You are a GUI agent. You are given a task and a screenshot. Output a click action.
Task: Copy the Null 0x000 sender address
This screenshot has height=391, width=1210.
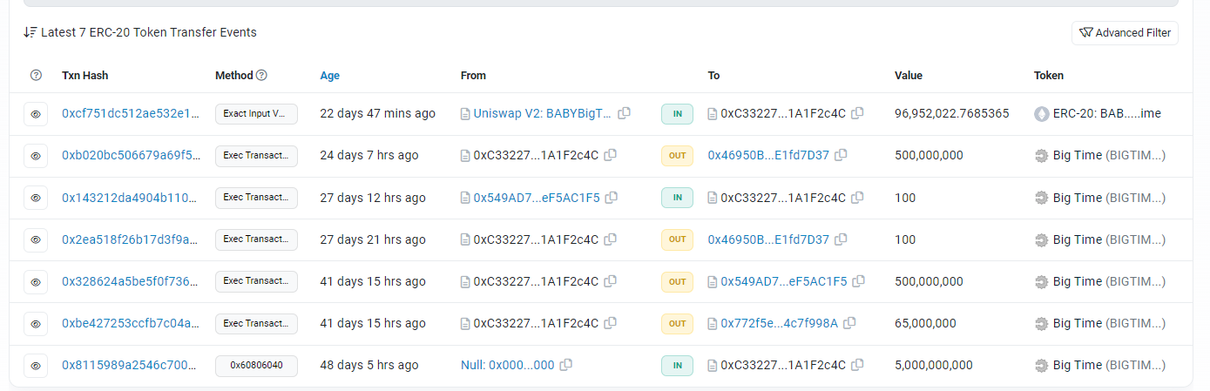click(565, 365)
